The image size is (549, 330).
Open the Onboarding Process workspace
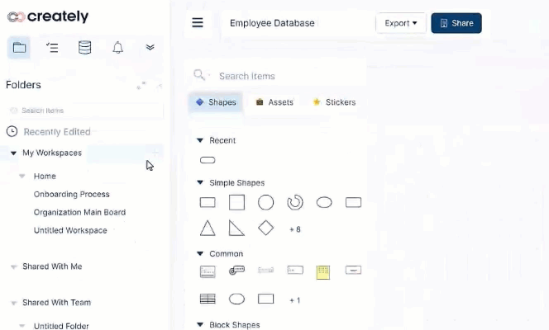click(x=71, y=195)
